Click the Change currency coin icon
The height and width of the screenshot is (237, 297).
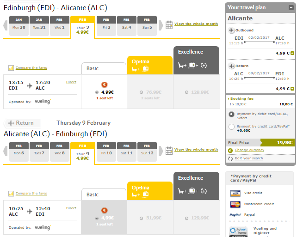pyautogui.click(x=230, y=150)
